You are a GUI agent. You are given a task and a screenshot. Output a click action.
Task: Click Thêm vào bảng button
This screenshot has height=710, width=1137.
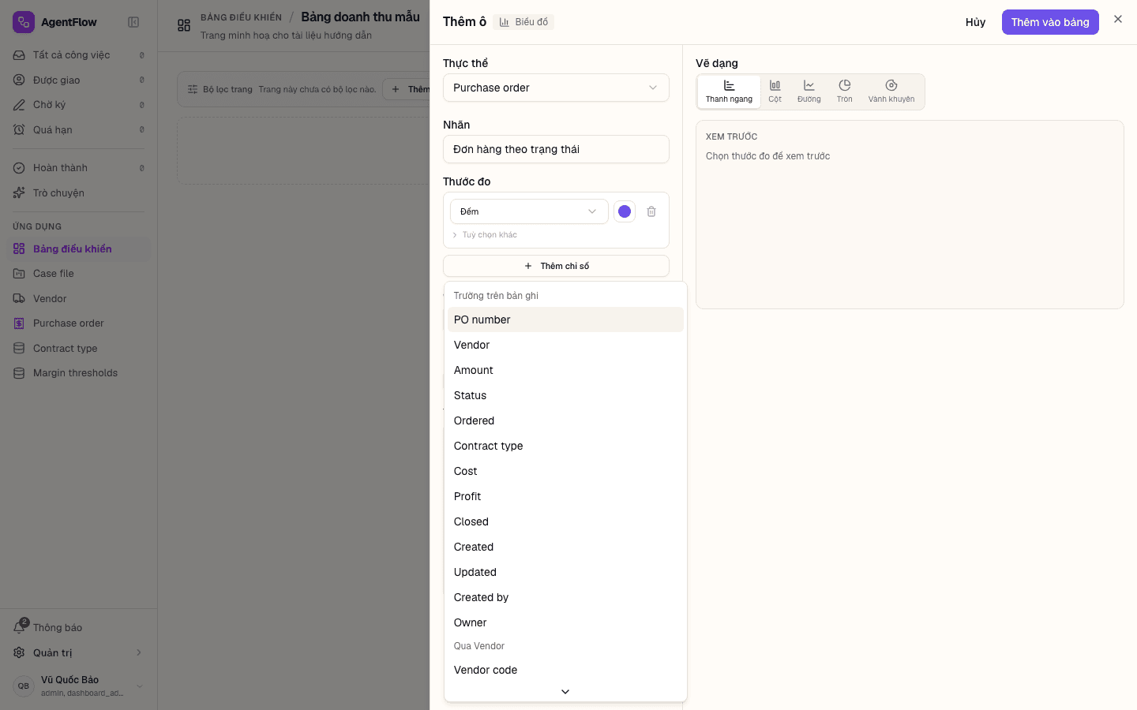tap(1050, 22)
